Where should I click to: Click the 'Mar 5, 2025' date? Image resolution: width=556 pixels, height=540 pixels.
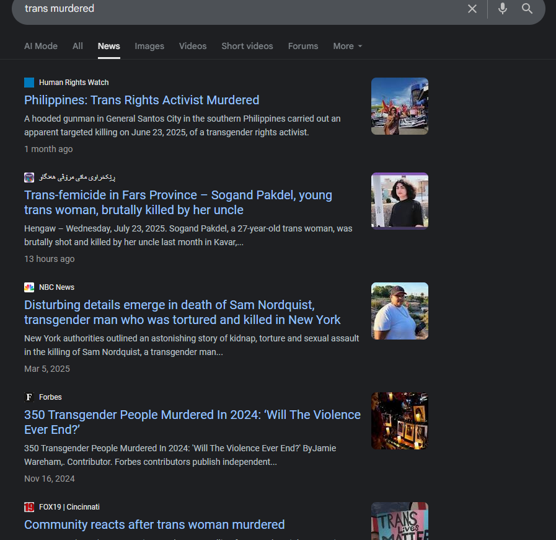(47, 369)
